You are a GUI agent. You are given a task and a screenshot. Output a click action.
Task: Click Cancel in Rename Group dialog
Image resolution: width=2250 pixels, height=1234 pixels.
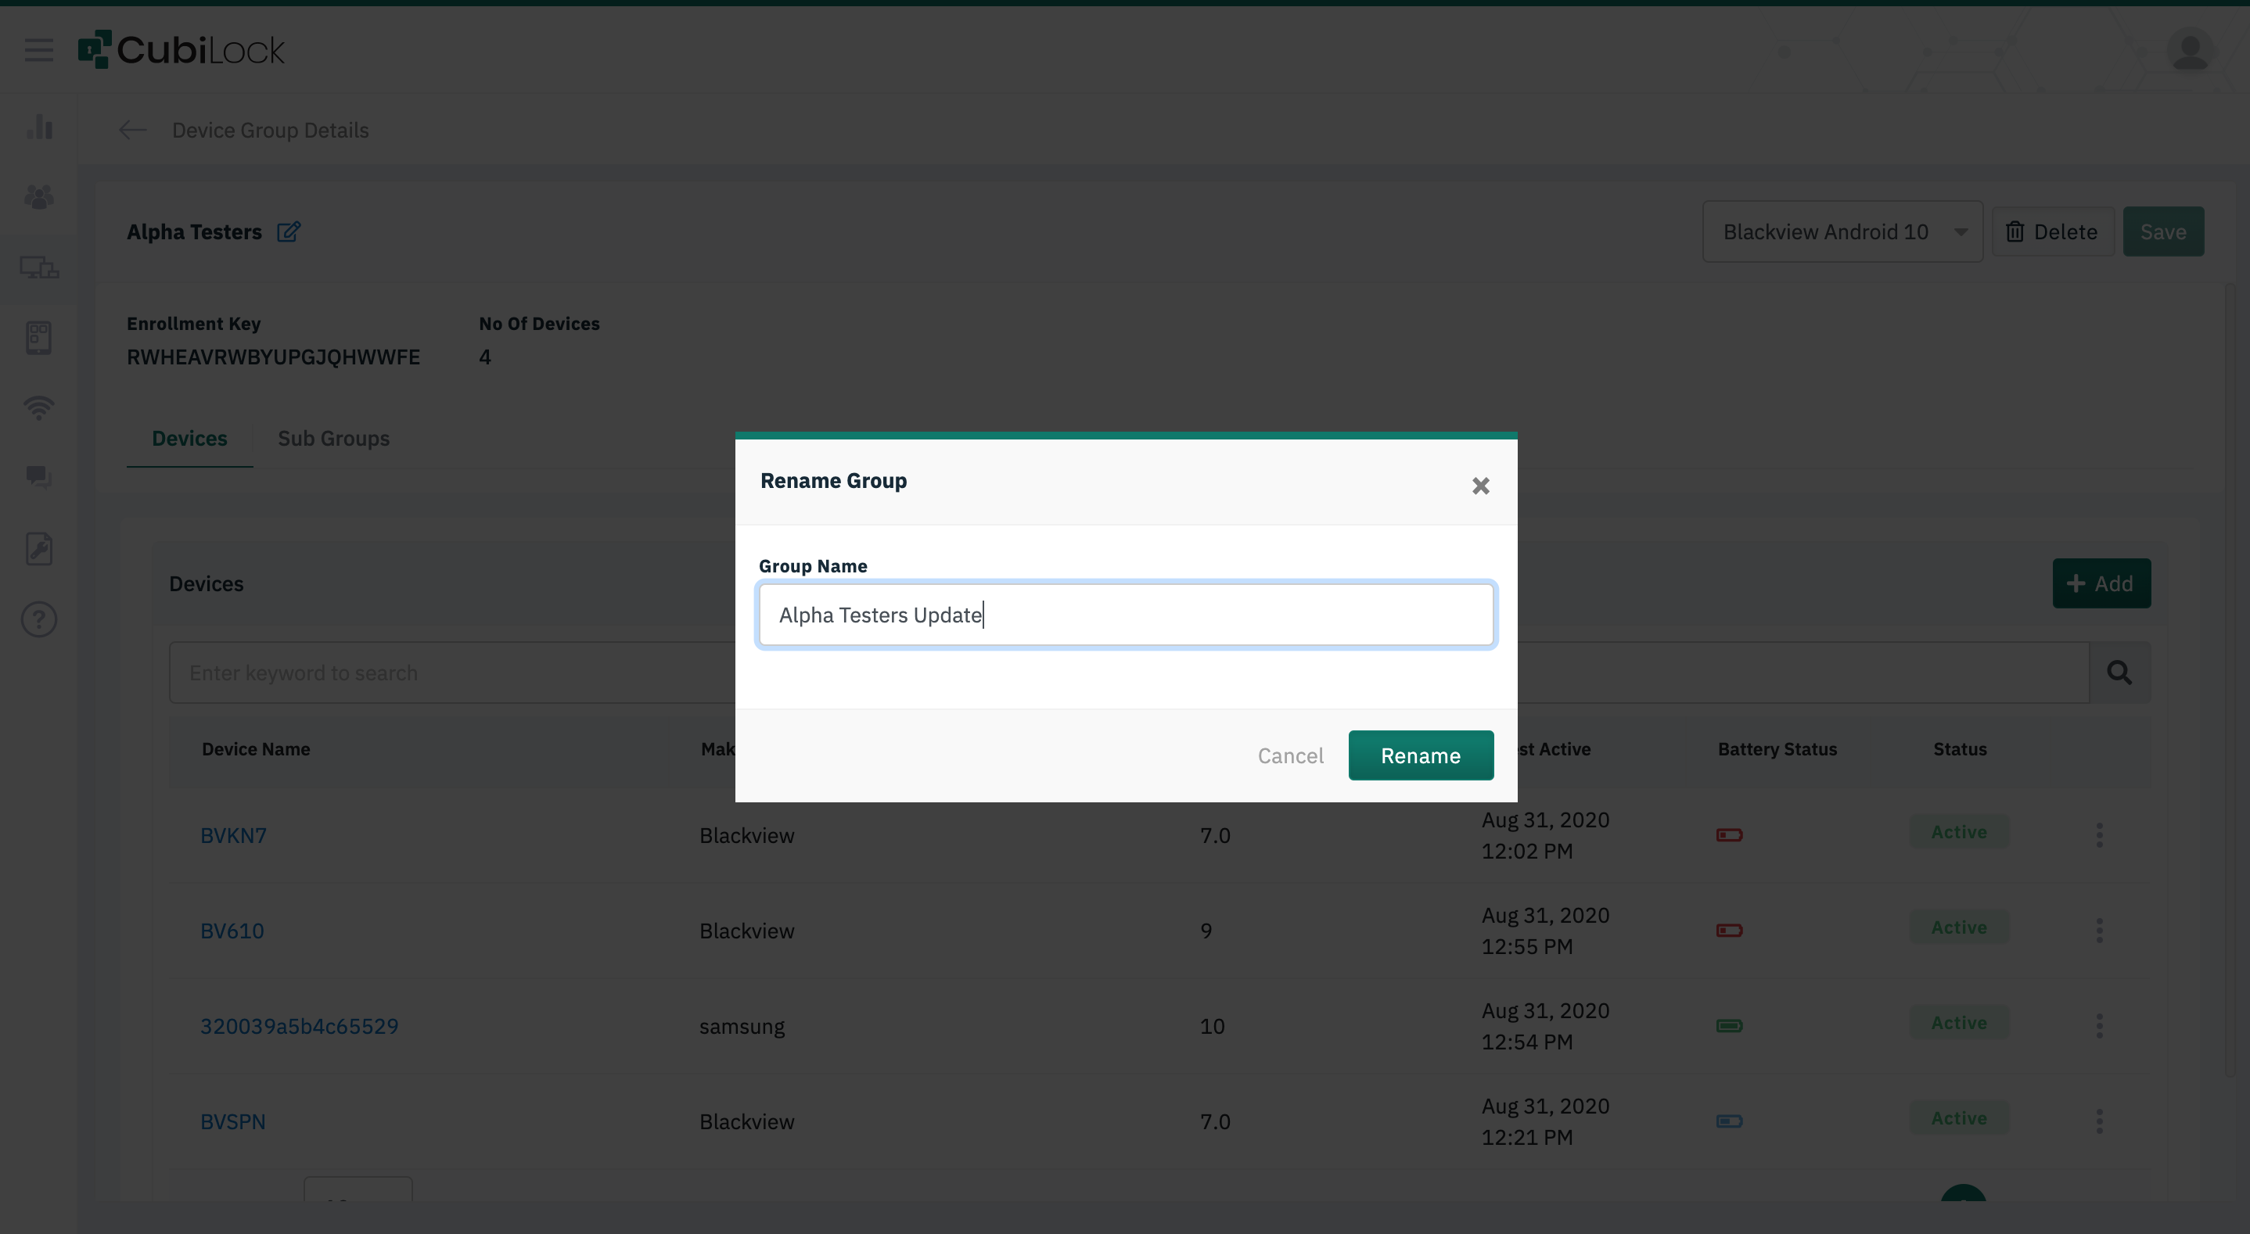[x=1290, y=755]
